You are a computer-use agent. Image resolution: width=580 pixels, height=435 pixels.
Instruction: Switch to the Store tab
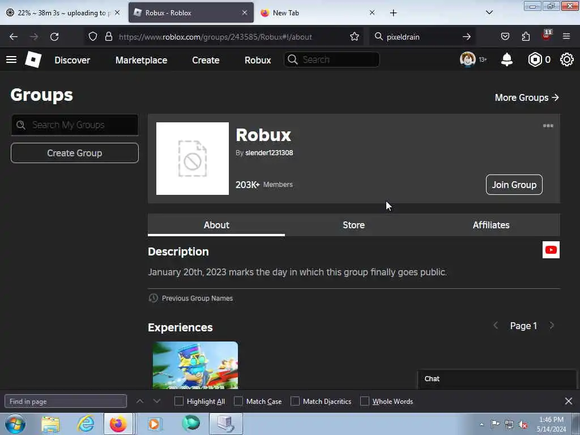pos(353,225)
